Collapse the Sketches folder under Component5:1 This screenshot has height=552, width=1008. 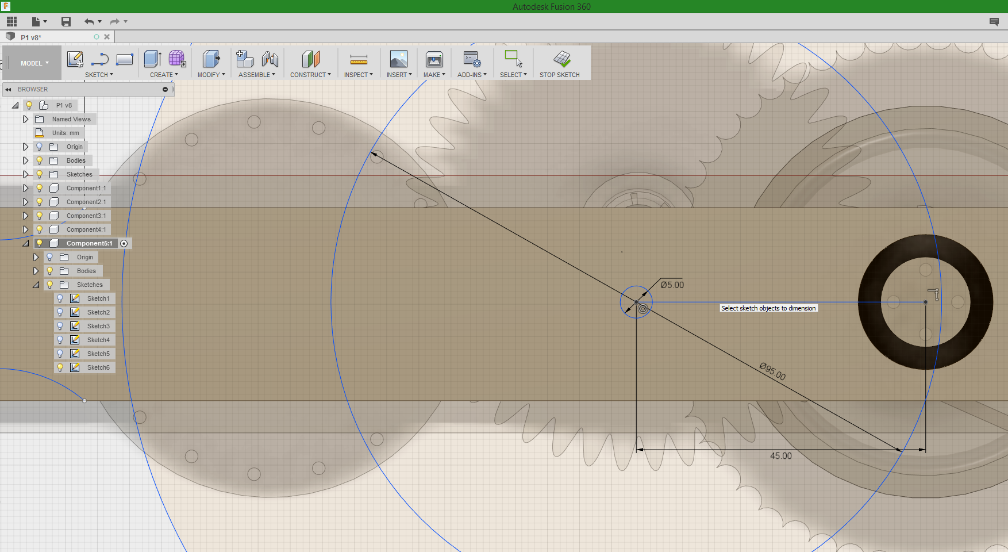pyautogui.click(x=36, y=285)
